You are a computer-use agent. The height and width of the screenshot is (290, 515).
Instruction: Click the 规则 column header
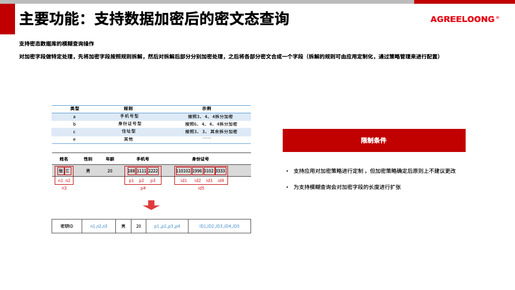point(128,108)
